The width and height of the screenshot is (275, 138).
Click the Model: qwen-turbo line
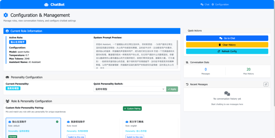point(19,52)
